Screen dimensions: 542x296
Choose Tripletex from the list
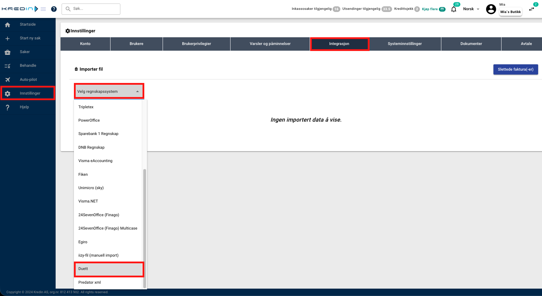tap(108, 107)
